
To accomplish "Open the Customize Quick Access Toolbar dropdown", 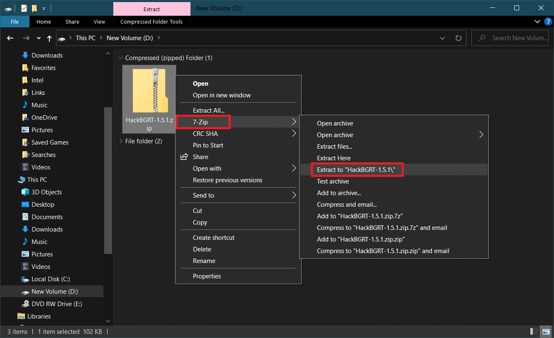I will [44, 8].
